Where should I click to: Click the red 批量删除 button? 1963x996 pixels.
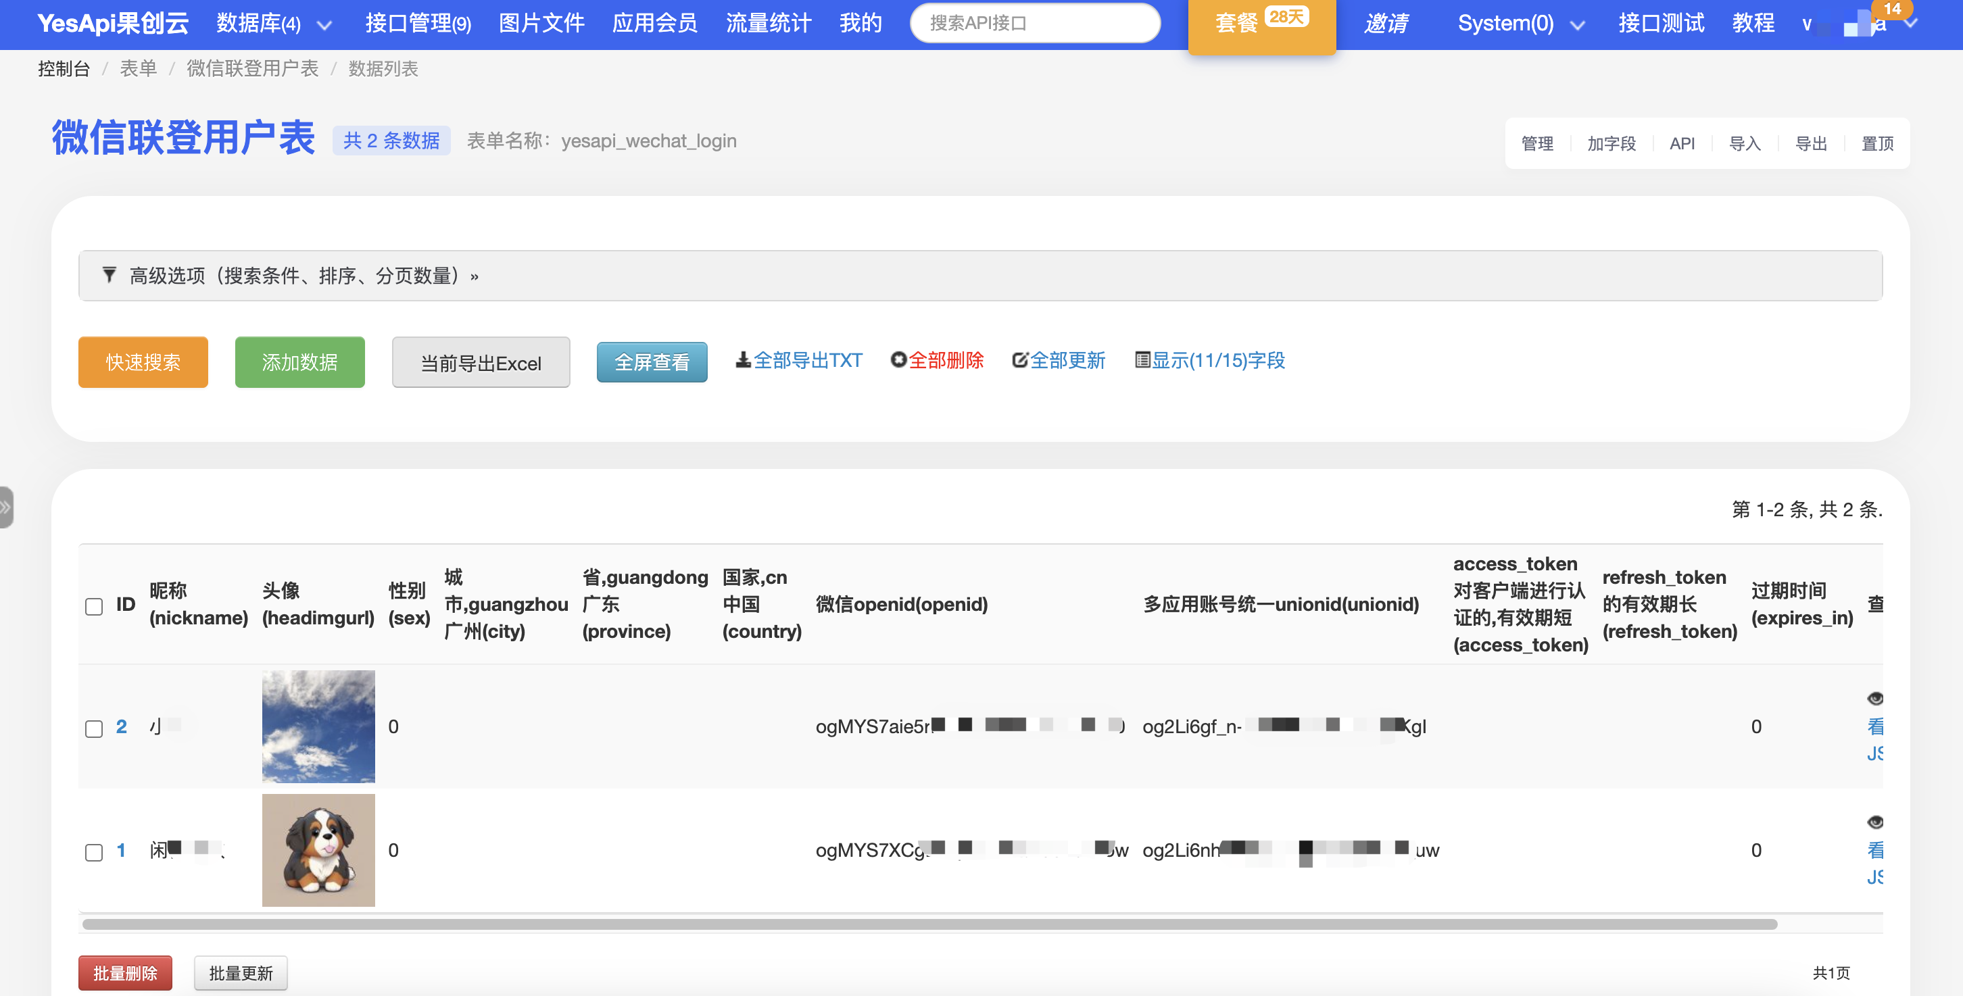point(125,972)
